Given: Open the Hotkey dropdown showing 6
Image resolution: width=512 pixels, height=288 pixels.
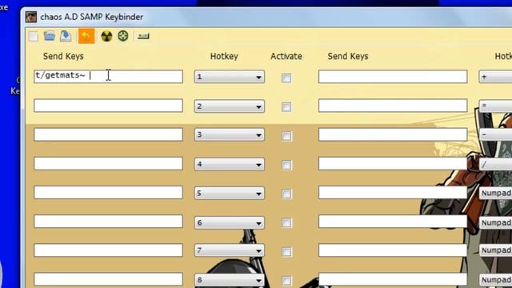Looking at the screenshot, I should point(230,222).
